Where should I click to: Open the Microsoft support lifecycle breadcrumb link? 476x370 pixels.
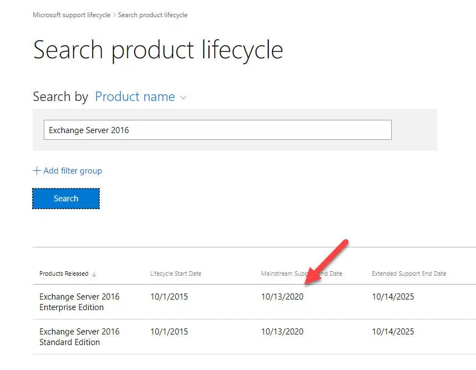[71, 15]
